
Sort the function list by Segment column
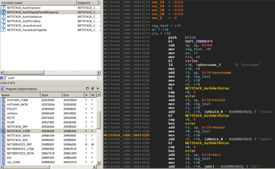point(88,3)
